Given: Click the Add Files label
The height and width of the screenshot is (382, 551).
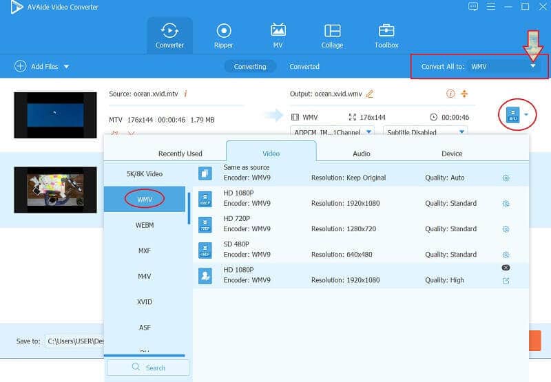Looking at the screenshot, I should click(x=44, y=66).
